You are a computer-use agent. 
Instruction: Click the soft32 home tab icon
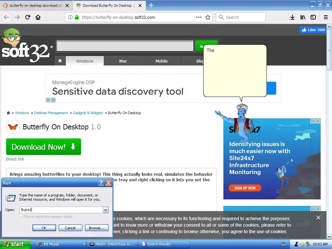click(x=60, y=61)
